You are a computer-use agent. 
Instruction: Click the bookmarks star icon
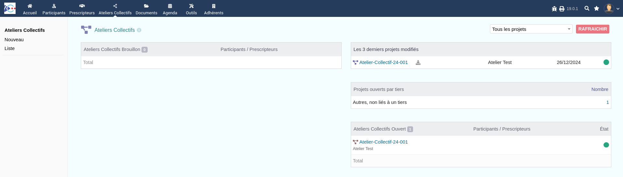click(596, 8)
